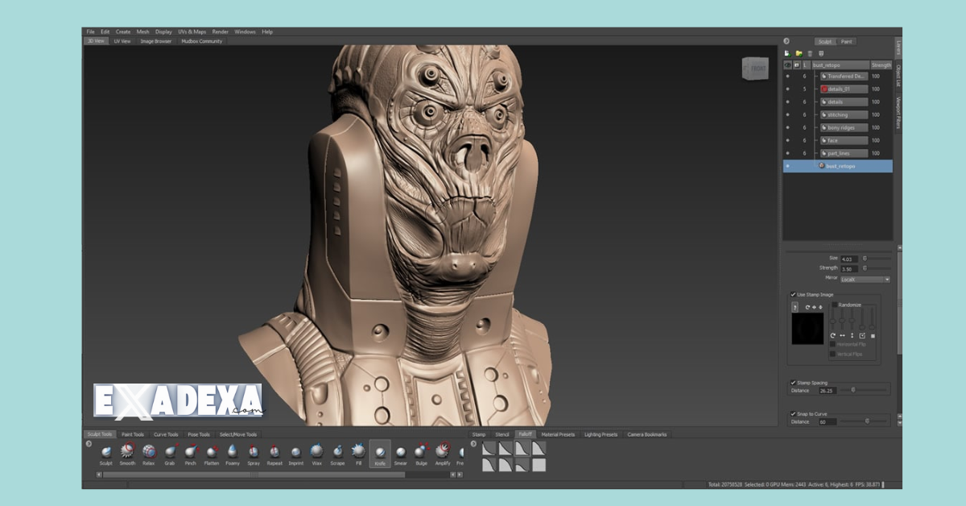The width and height of the screenshot is (966, 506).
Task: Open the Mesh menu
Action: [x=142, y=31]
